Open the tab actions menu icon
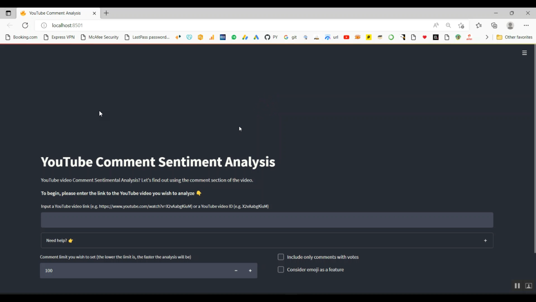Screen dimensions: 536x302 click(x=8, y=13)
